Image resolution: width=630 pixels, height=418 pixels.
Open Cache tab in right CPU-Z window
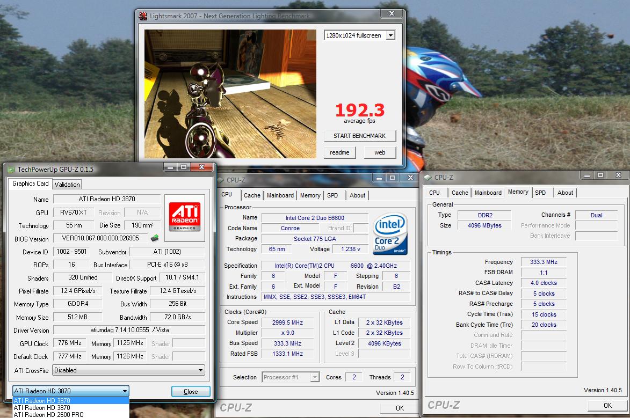pyautogui.click(x=460, y=193)
